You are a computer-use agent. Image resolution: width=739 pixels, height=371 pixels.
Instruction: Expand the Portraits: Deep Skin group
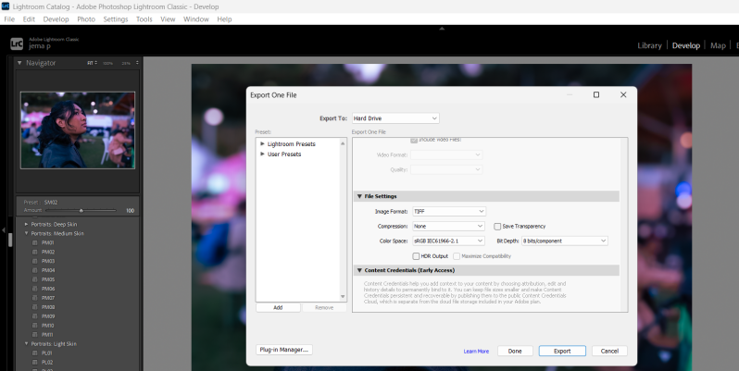tap(26, 225)
